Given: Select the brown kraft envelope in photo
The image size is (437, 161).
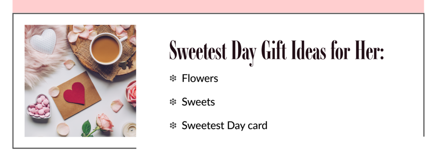Looking at the screenshot, I should tap(76, 96).
